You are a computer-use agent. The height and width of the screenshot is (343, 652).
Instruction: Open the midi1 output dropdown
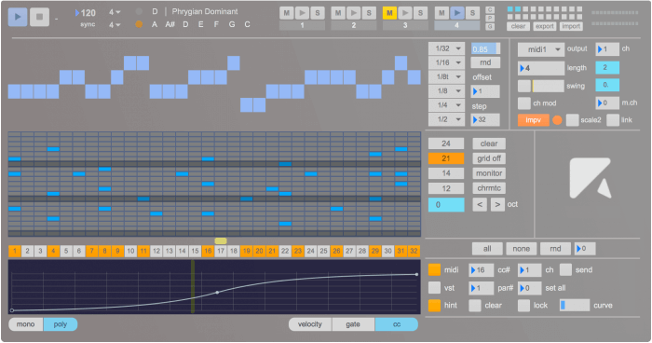pos(541,49)
